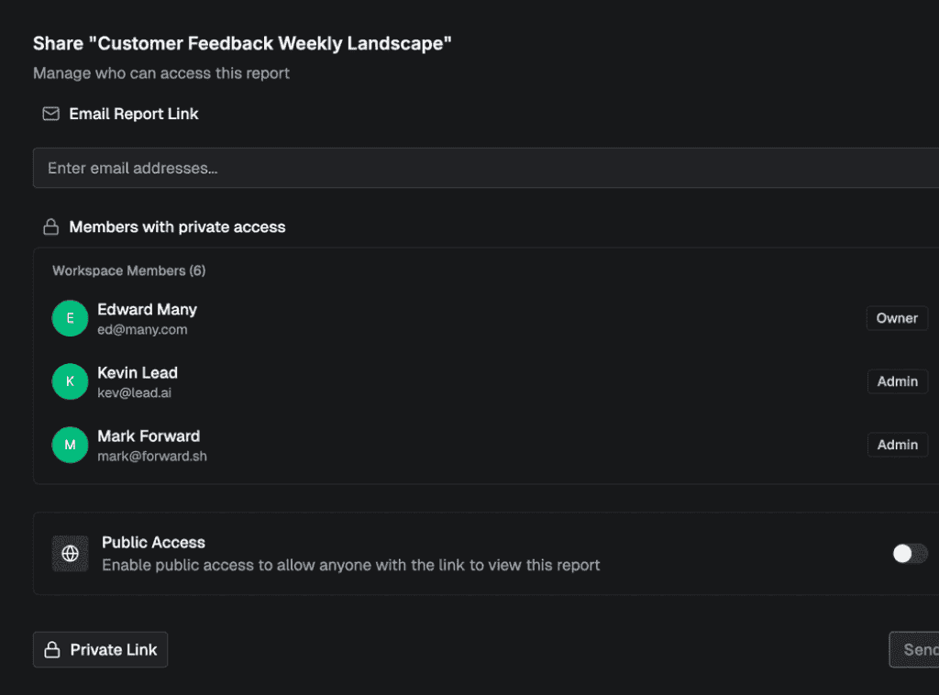This screenshot has height=695, width=939.
Task: Click the Public Access title label
Action: point(153,543)
